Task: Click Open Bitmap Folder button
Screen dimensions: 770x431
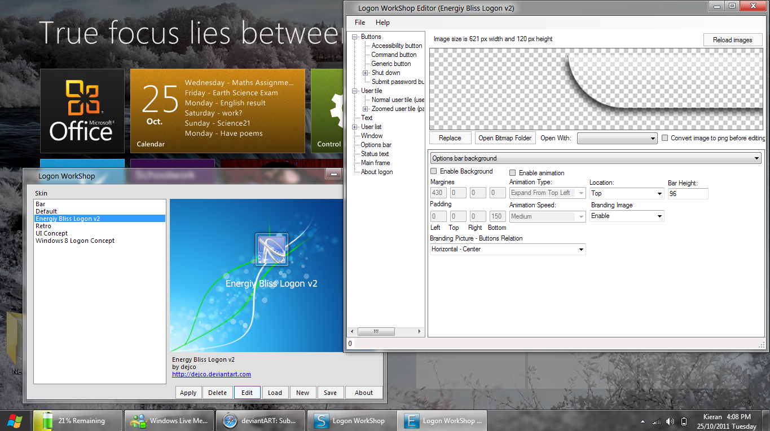Action: [505, 138]
